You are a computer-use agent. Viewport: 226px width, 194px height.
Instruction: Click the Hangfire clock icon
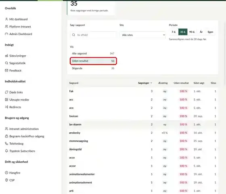(x=6, y=173)
